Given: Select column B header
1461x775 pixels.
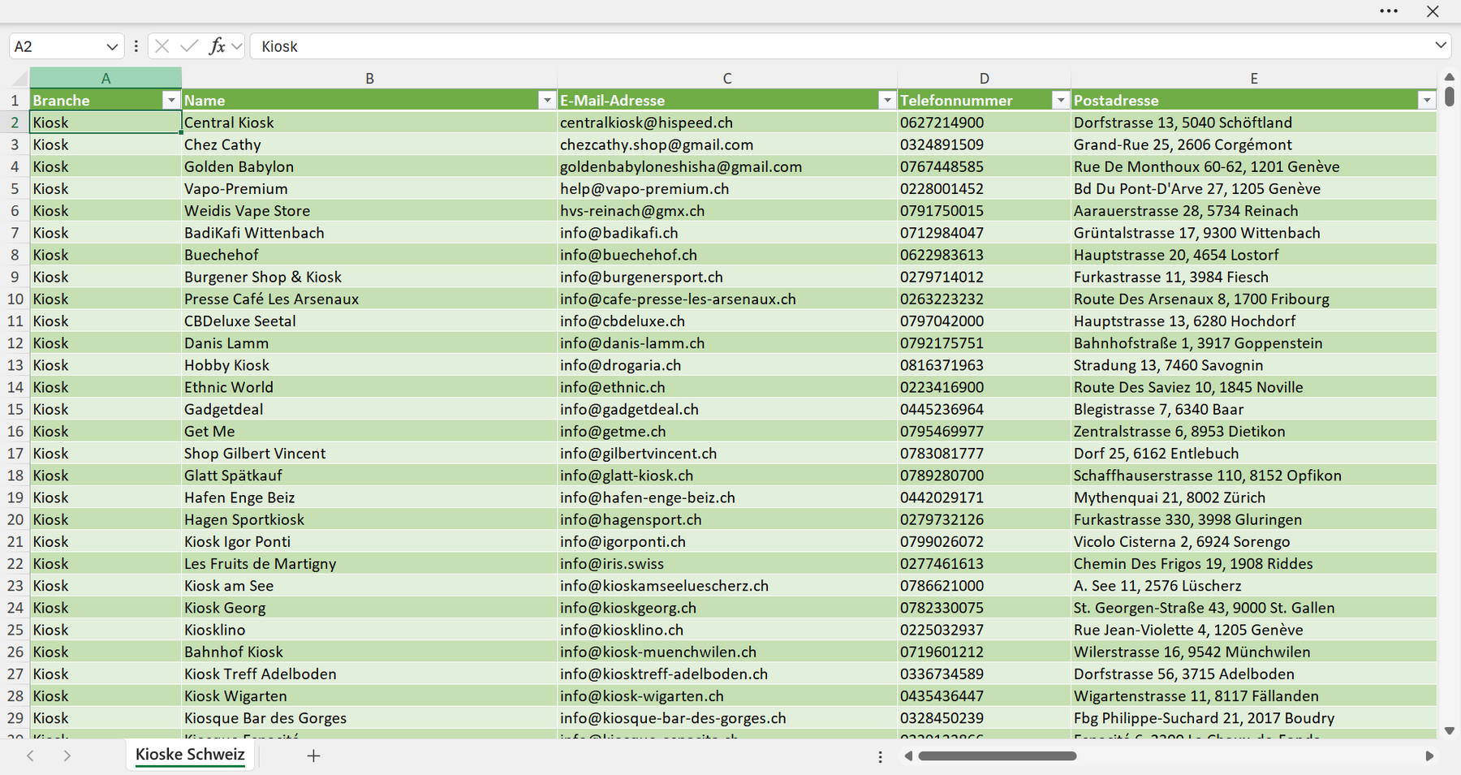Looking at the screenshot, I should [x=369, y=78].
